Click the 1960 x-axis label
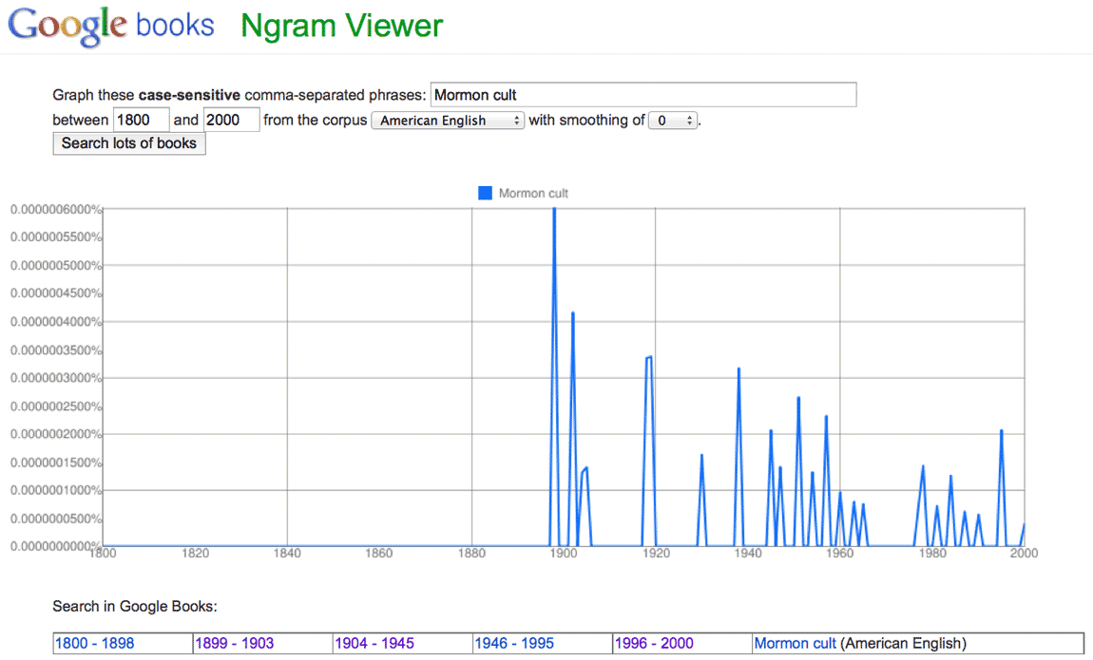This screenshot has height=660, width=1093. point(839,554)
